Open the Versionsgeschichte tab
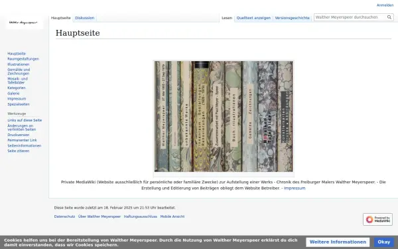The width and height of the screenshot is (398, 249). tap(292, 18)
